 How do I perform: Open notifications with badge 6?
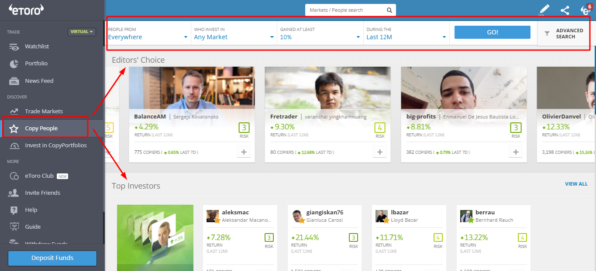coord(586,10)
